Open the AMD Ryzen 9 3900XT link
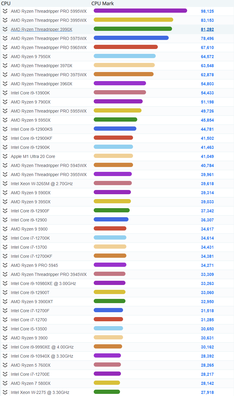The image size is (234, 396). pos(32,302)
